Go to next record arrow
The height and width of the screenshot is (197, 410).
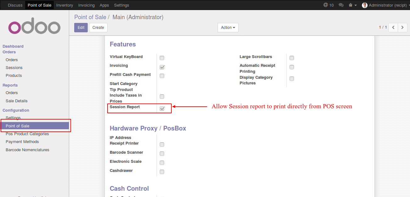402,28
